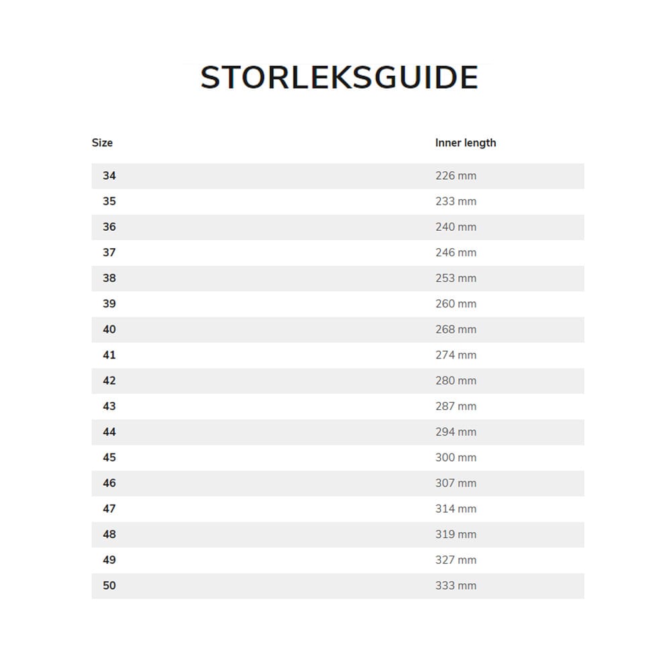This screenshot has height=671, width=671.
Task: Click the 319 mm length value
Action: (x=456, y=534)
